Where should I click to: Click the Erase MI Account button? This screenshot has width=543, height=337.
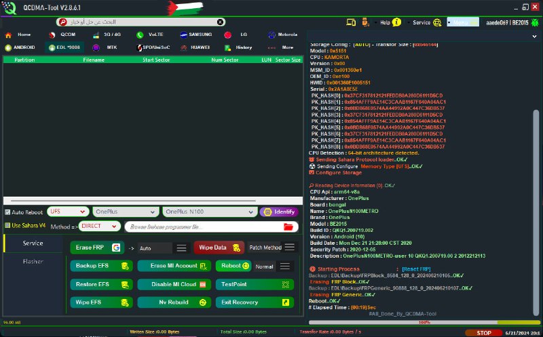point(174,266)
